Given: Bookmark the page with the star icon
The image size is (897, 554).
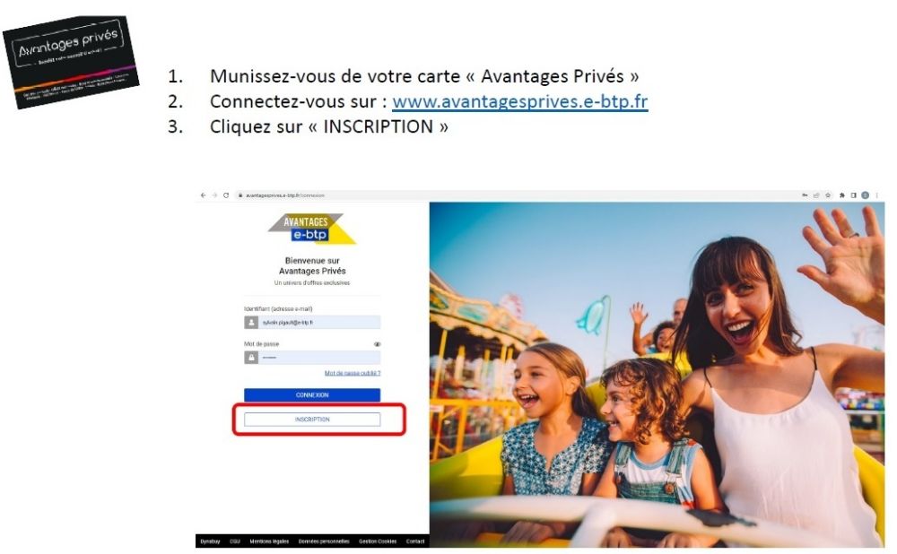Looking at the screenshot, I should click(828, 195).
